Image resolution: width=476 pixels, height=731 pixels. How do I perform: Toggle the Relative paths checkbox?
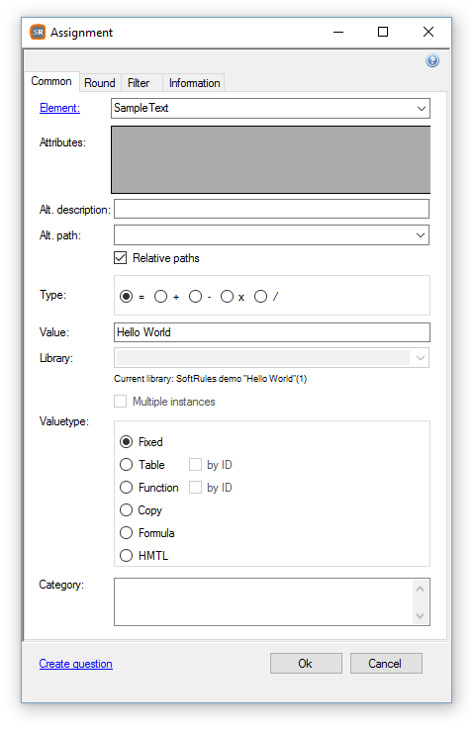coord(121,258)
